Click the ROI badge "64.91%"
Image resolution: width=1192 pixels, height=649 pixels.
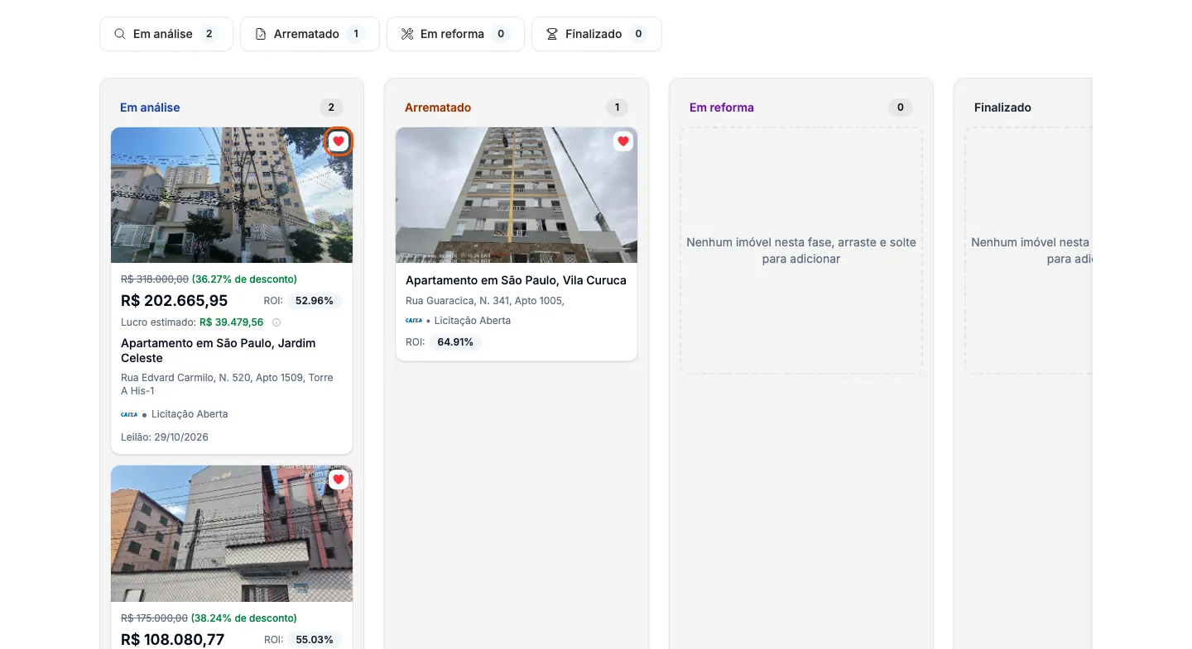(455, 342)
